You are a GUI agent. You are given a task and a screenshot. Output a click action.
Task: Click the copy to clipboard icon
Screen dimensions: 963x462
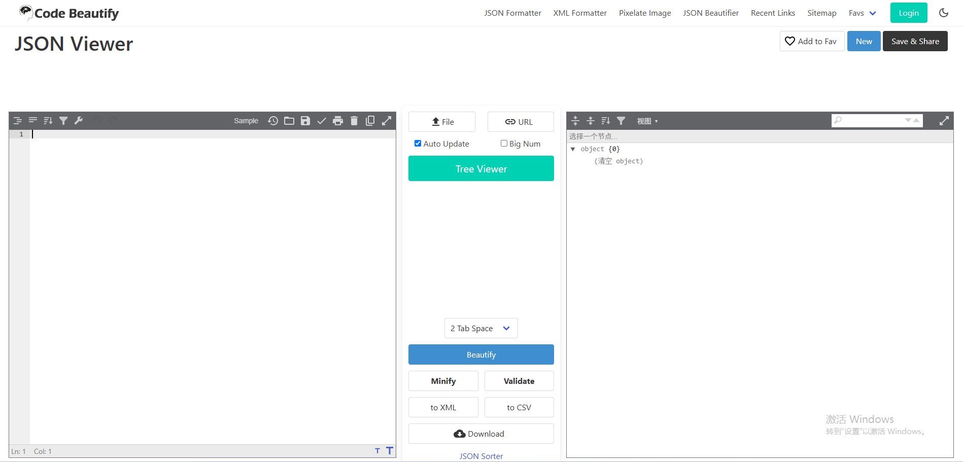point(370,121)
